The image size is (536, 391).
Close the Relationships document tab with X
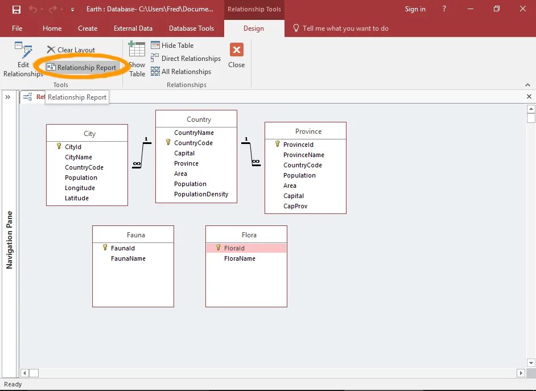(x=529, y=97)
